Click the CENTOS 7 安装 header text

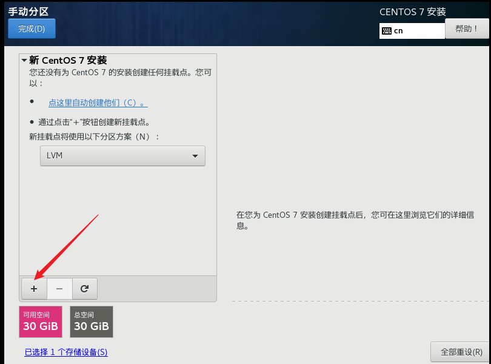[x=413, y=12]
